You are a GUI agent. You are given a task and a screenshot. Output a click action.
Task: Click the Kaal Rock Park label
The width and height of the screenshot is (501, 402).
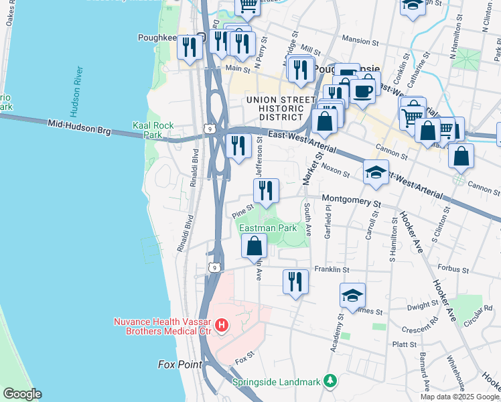tap(153, 130)
